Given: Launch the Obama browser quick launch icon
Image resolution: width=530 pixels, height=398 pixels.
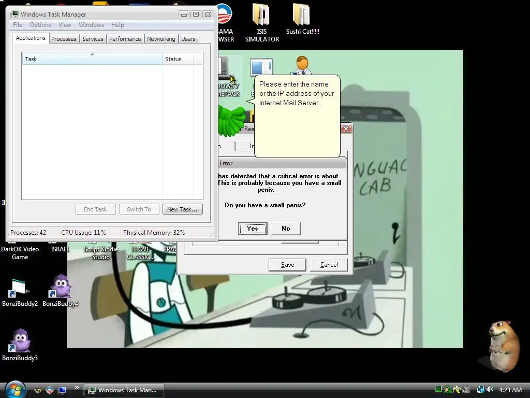Looking at the screenshot, I should pyautogui.click(x=50, y=390).
